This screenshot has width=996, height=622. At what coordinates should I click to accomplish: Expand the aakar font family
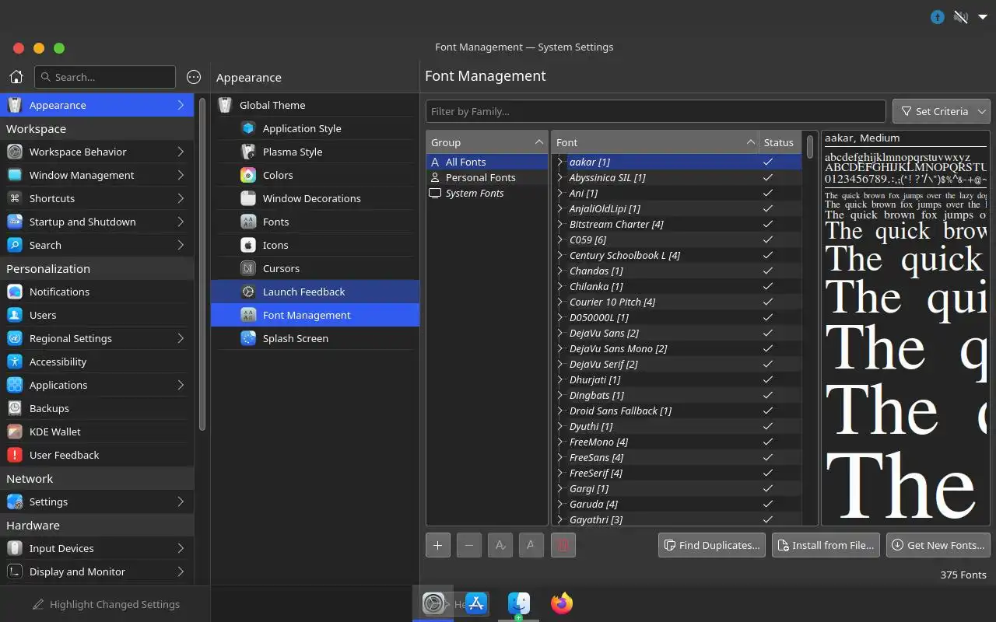click(x=559, y=162)
